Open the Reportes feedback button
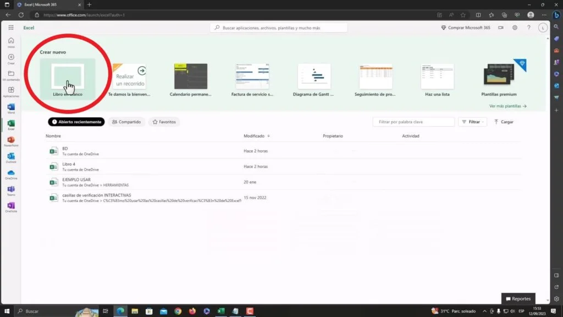The height and width of the screenshot is (317, 563). tap(518, 299)
